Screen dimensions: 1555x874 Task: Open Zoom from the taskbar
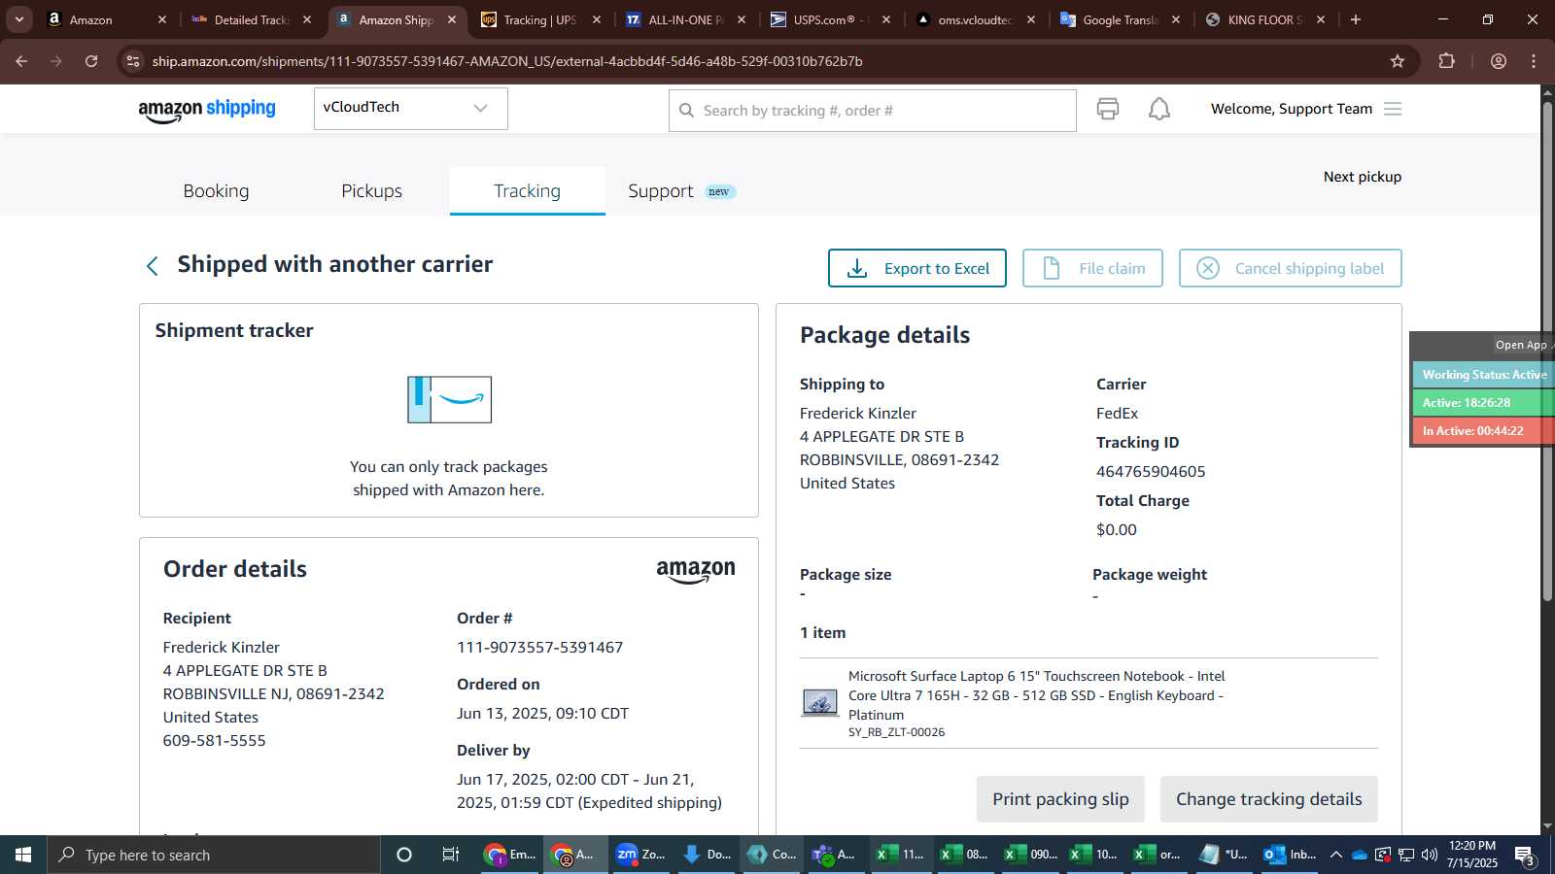[641, 855]
